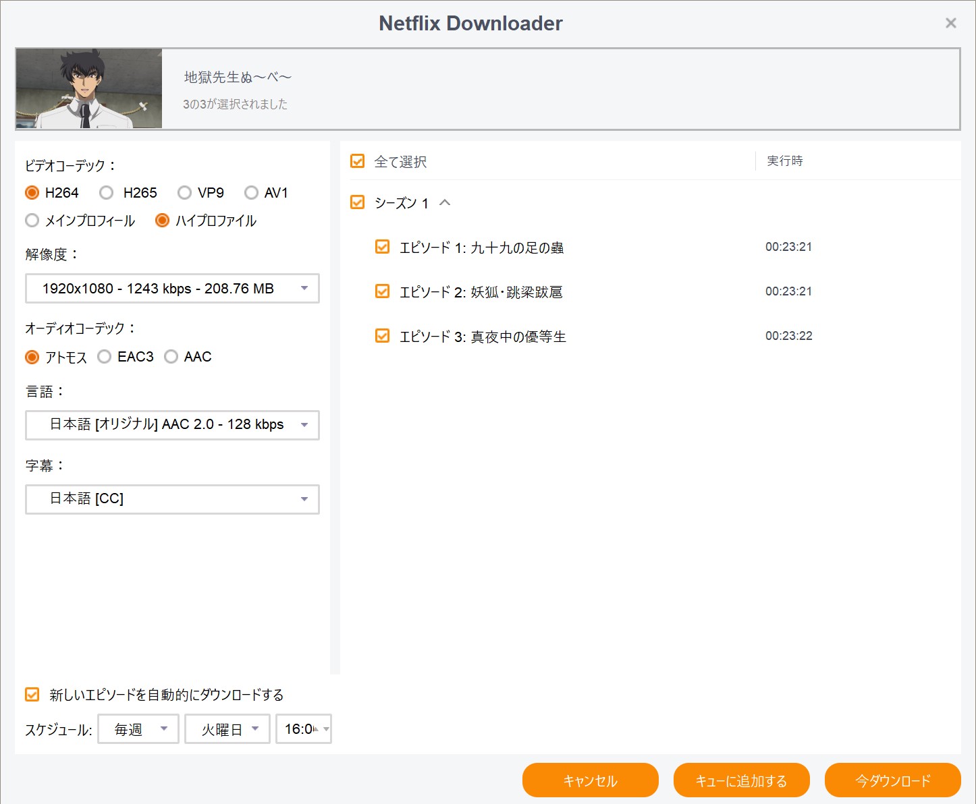Click キューに追加する button

(742, 780)
